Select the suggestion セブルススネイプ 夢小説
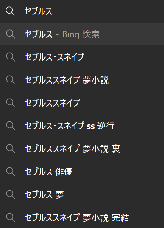 pyautogui.click(x=82, y=80)
